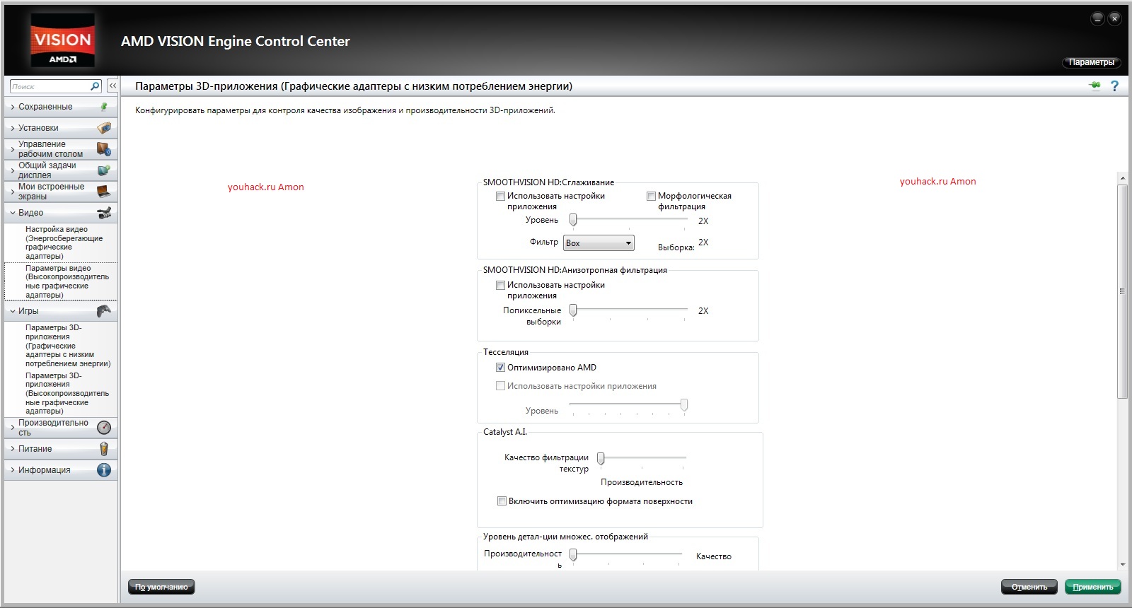Open the Фильтр Box dropdown
The height and width of the screenshot is (608, 1132).
[x=599, y=243]
